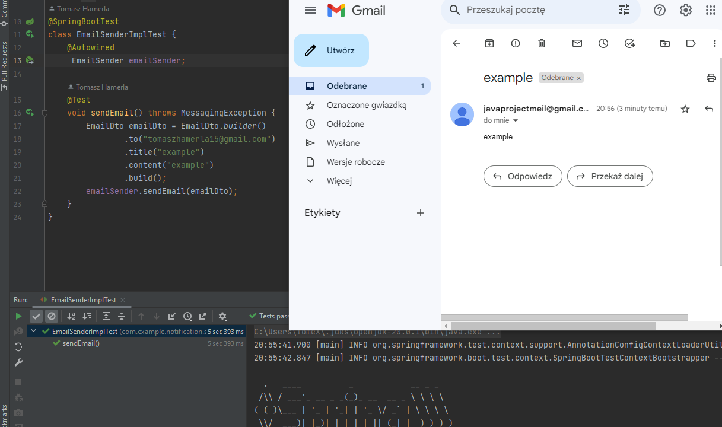The image size is (722, 427).
Task: Delete the example email
Action: click(x=541, y=43)
